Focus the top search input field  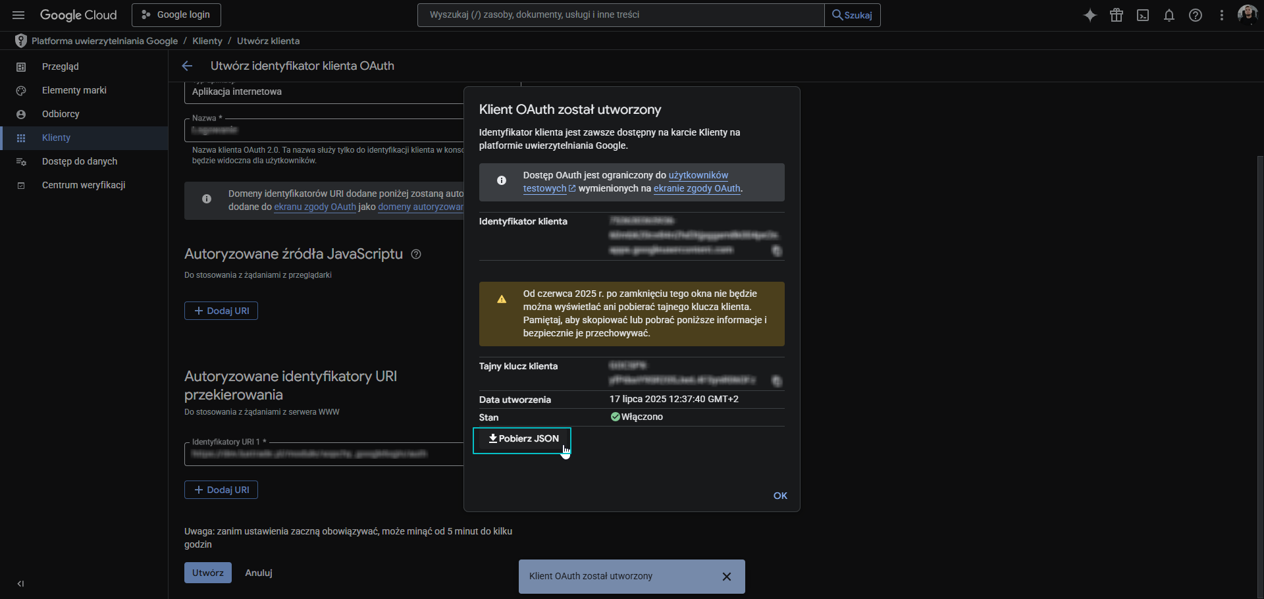620,14
